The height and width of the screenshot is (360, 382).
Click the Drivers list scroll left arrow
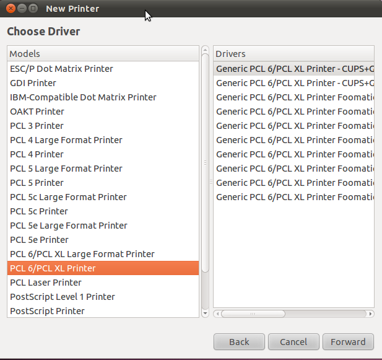(x=217, y=314)
